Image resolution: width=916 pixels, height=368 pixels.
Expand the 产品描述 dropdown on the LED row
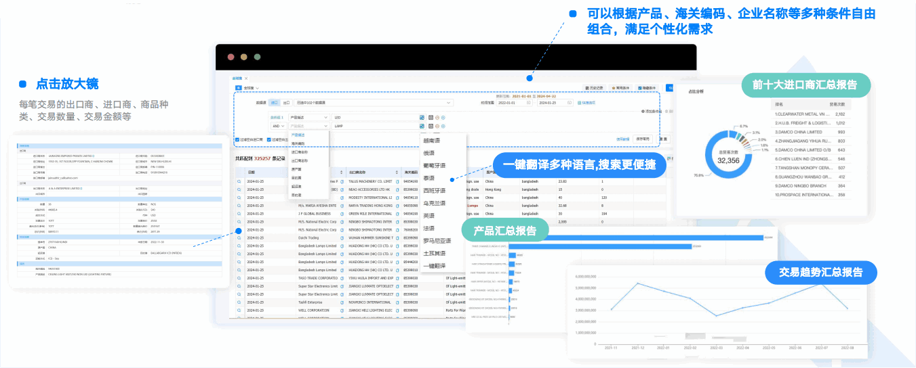(308, 117)
